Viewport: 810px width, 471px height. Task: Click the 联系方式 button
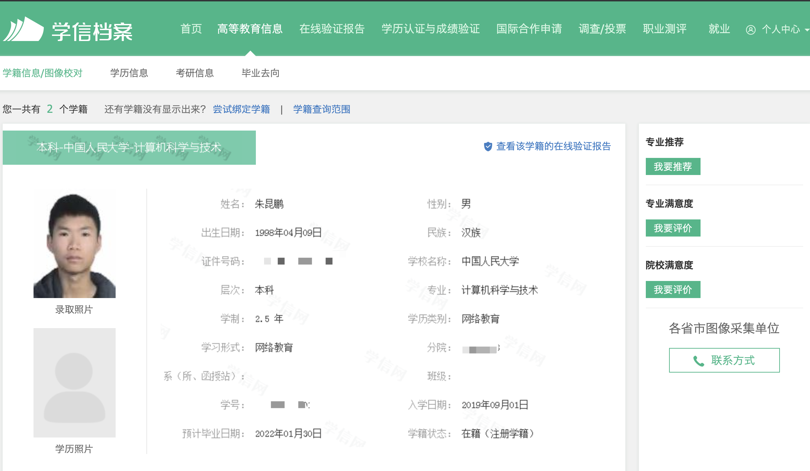pos(724,360)
